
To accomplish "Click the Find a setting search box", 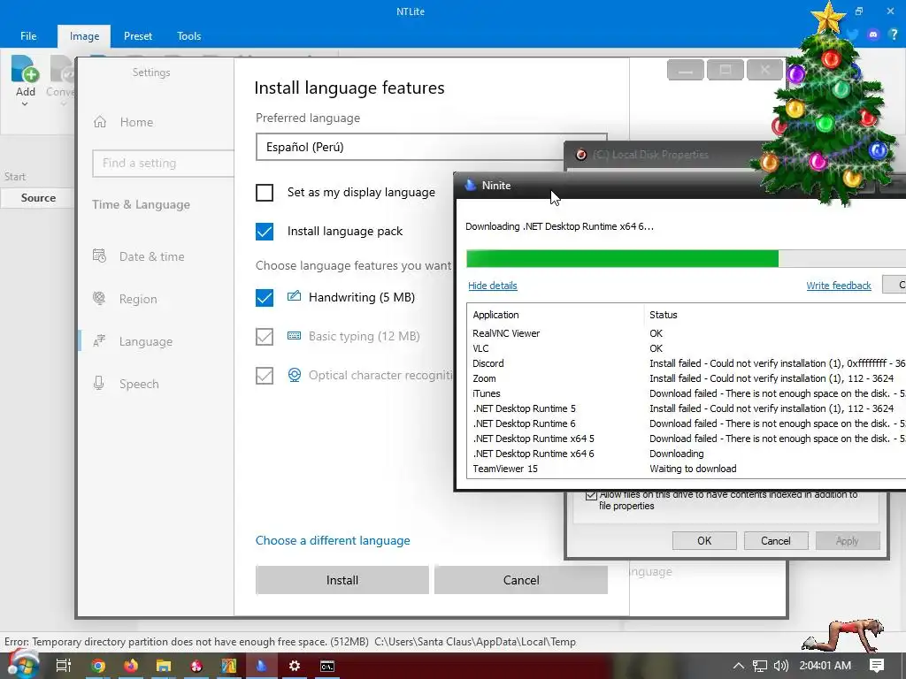I will click(163, 164).
